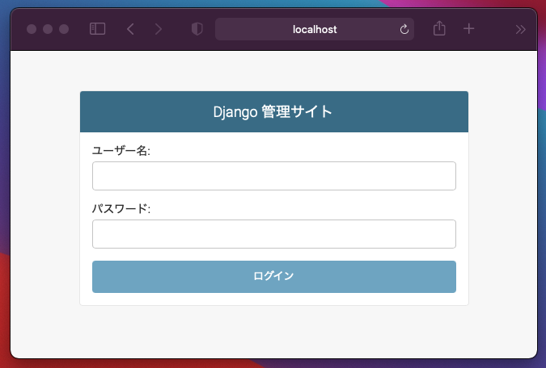
Task: Close the window with the first traffic light
Action: (x=32, y=29)
